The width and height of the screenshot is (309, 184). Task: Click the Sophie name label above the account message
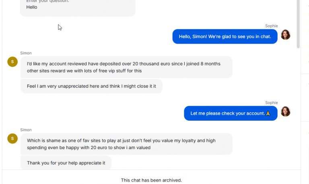pyautogui.click(x=271, y=103)
